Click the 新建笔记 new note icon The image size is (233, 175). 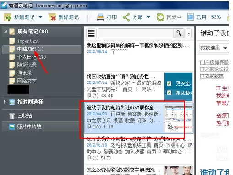click(7, 17)
